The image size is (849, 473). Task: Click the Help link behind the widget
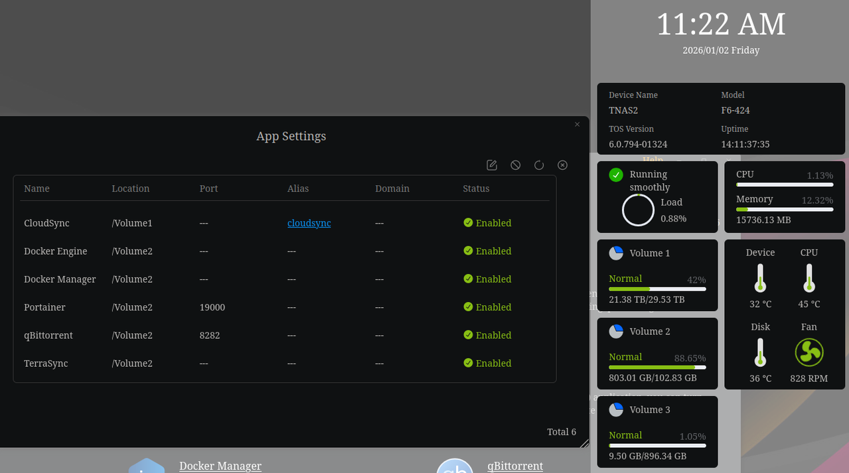click(653, 159)
